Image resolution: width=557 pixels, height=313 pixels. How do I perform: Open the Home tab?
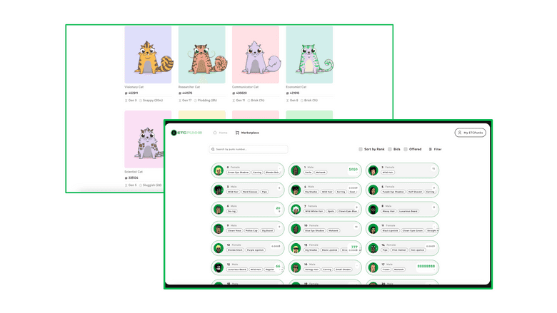pyautogui.click(x=220, y=133)
